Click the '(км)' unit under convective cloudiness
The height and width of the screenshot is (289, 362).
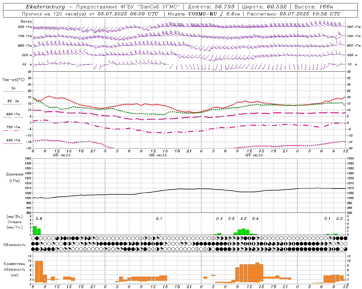(x=14, y=275)
